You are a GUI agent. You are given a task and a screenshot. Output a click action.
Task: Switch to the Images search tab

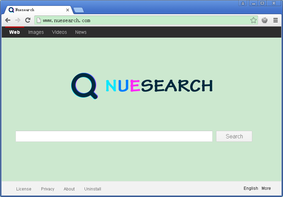coord(36,32)
